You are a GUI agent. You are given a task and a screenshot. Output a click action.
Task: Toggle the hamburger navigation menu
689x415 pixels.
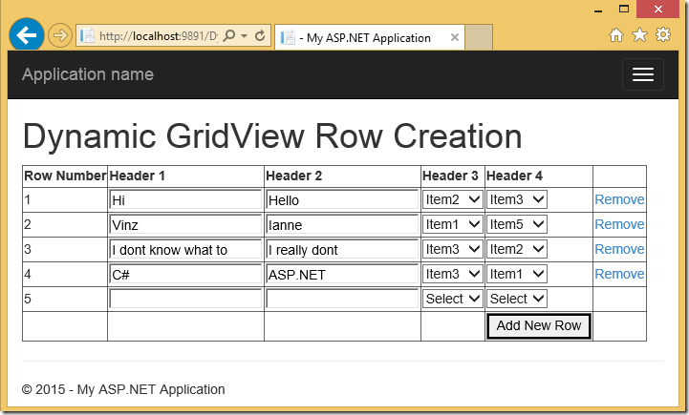point(643,74)
